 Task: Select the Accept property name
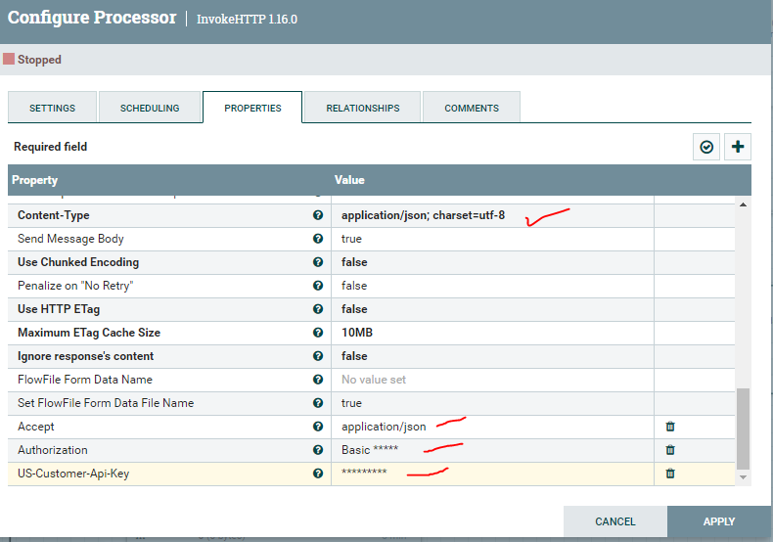coord(36,427)
